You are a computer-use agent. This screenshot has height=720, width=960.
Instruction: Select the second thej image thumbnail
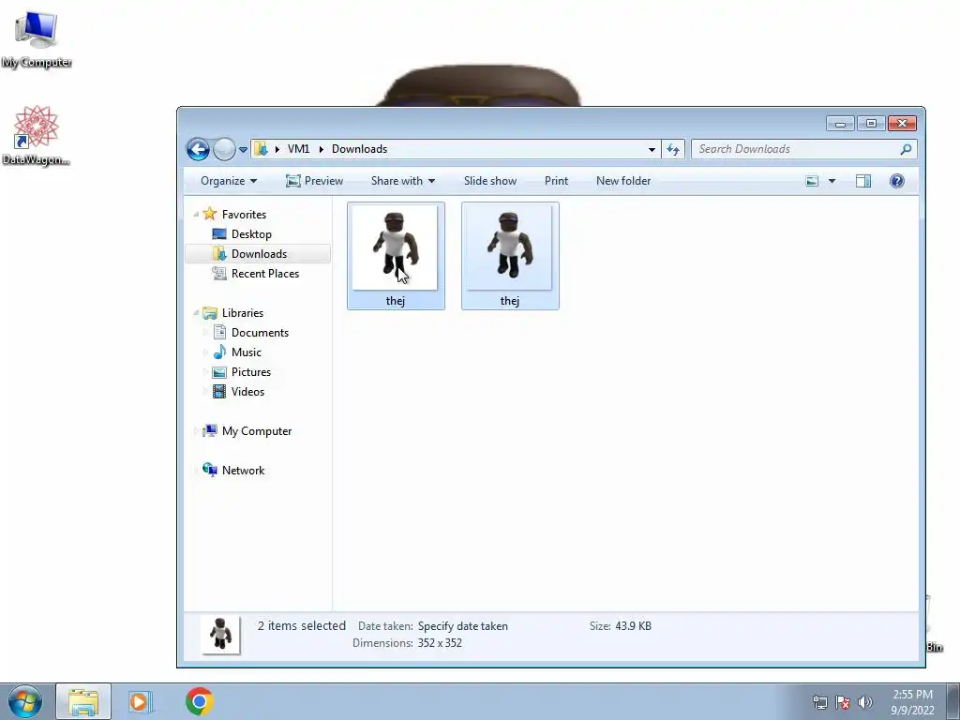510,255
